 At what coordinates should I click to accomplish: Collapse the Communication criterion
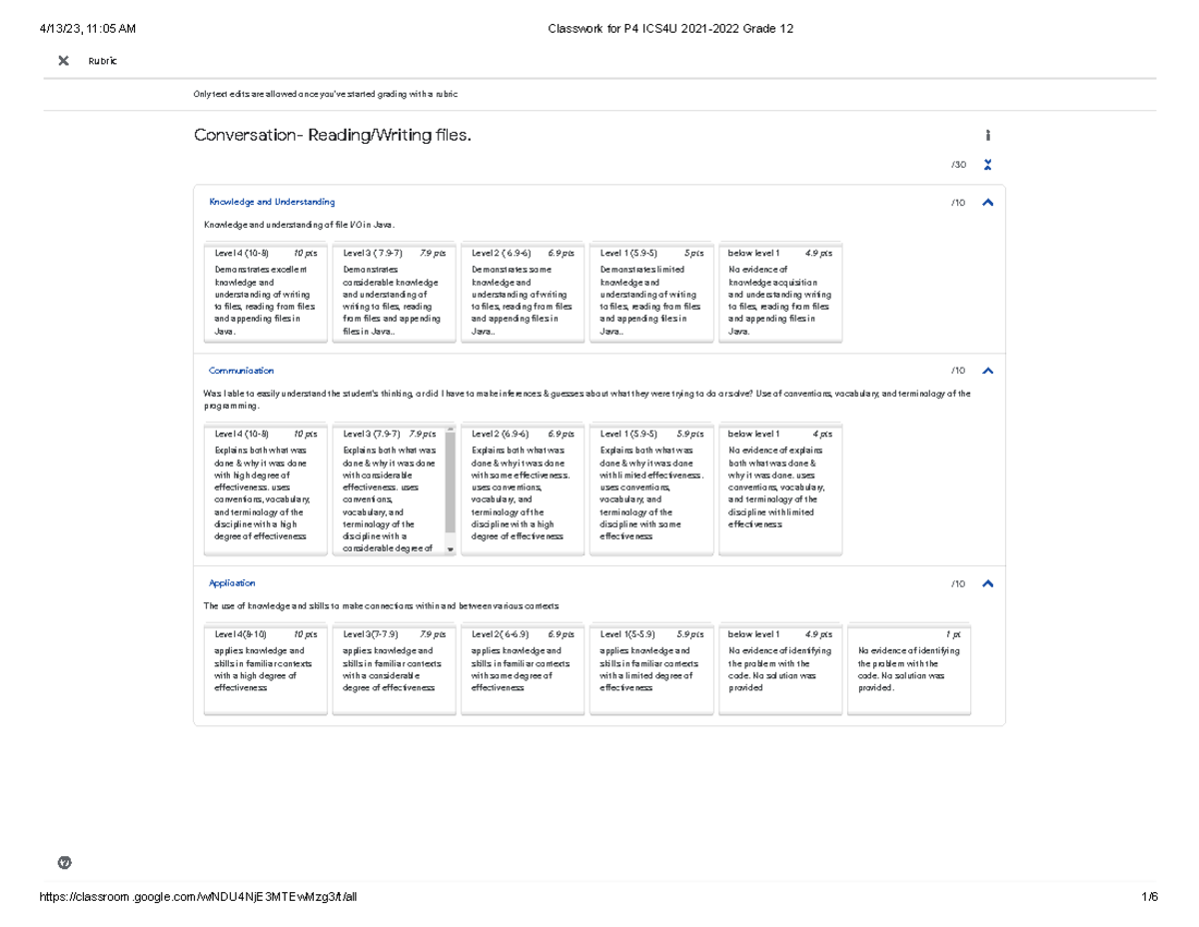(x=987, y=370)
